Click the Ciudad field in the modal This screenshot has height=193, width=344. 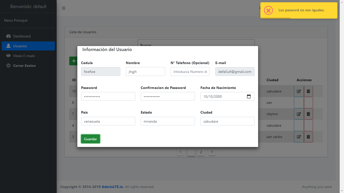click(x=227, y=121)
